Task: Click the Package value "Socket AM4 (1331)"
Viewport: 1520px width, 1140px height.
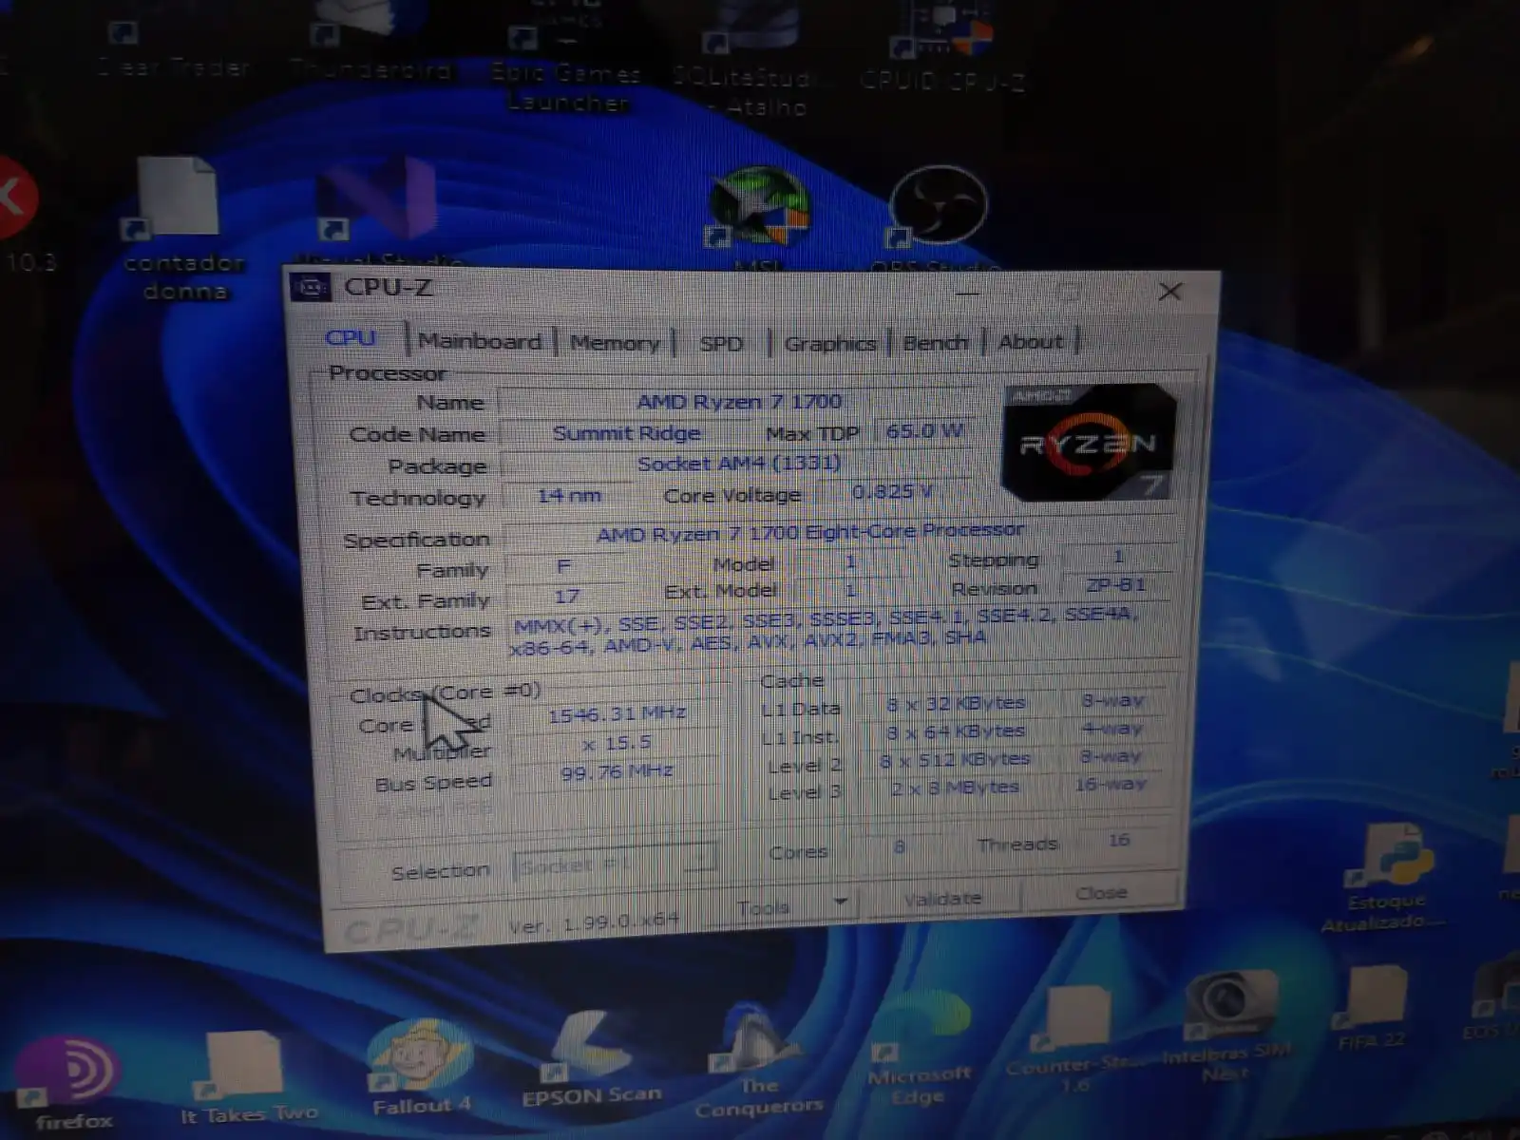Action: [738, 463]
